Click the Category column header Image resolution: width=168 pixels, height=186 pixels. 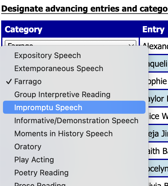(23, 29)
